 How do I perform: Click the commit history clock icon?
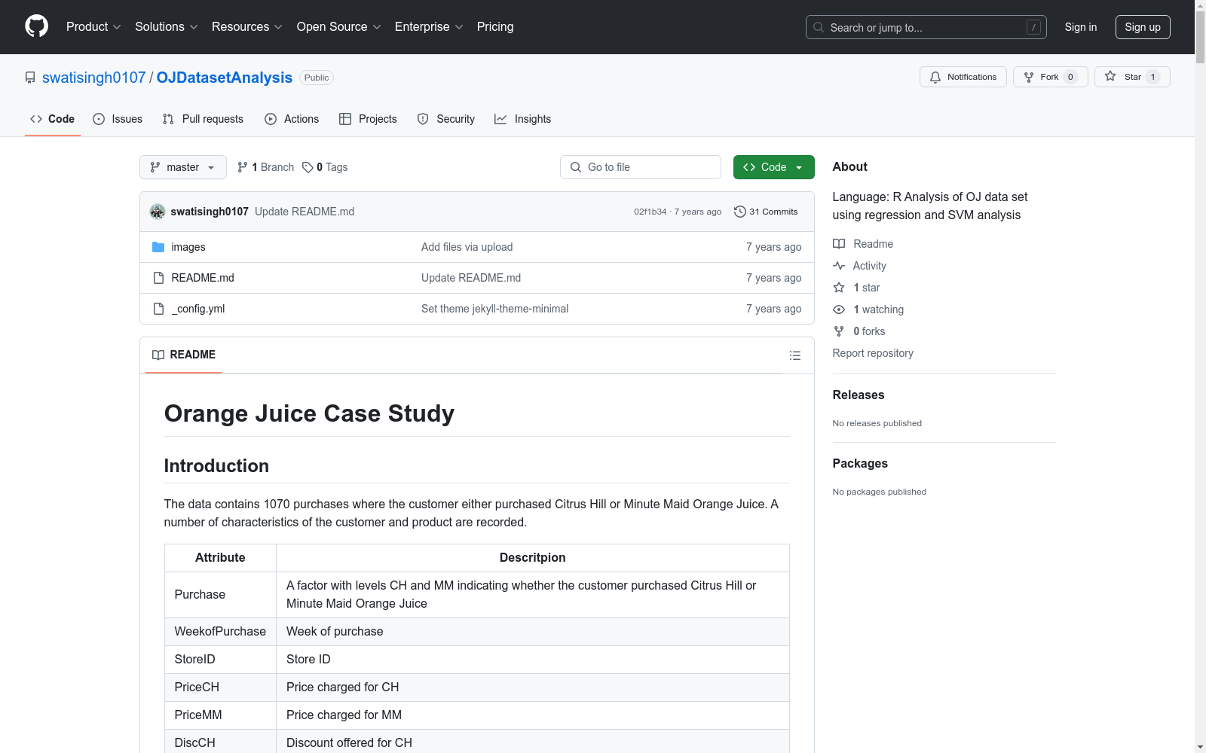click(x=739, y=212)
